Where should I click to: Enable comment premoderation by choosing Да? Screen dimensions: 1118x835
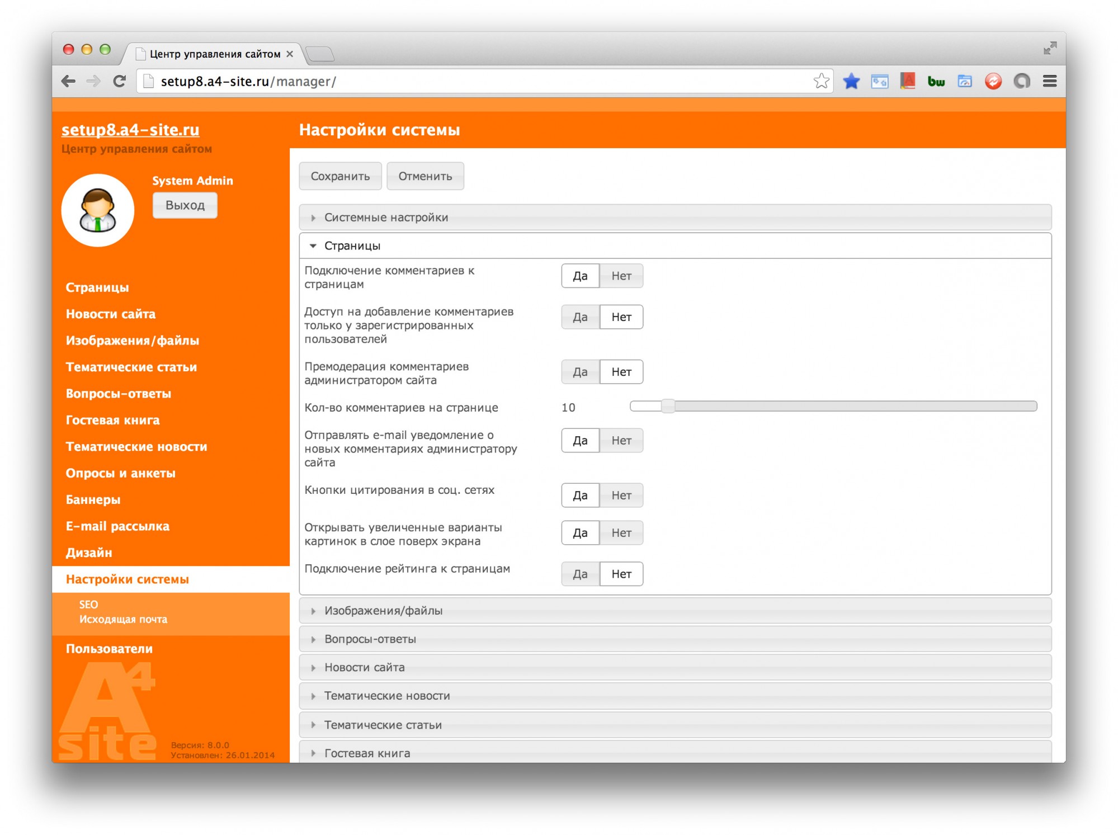(x=580, y=372)
